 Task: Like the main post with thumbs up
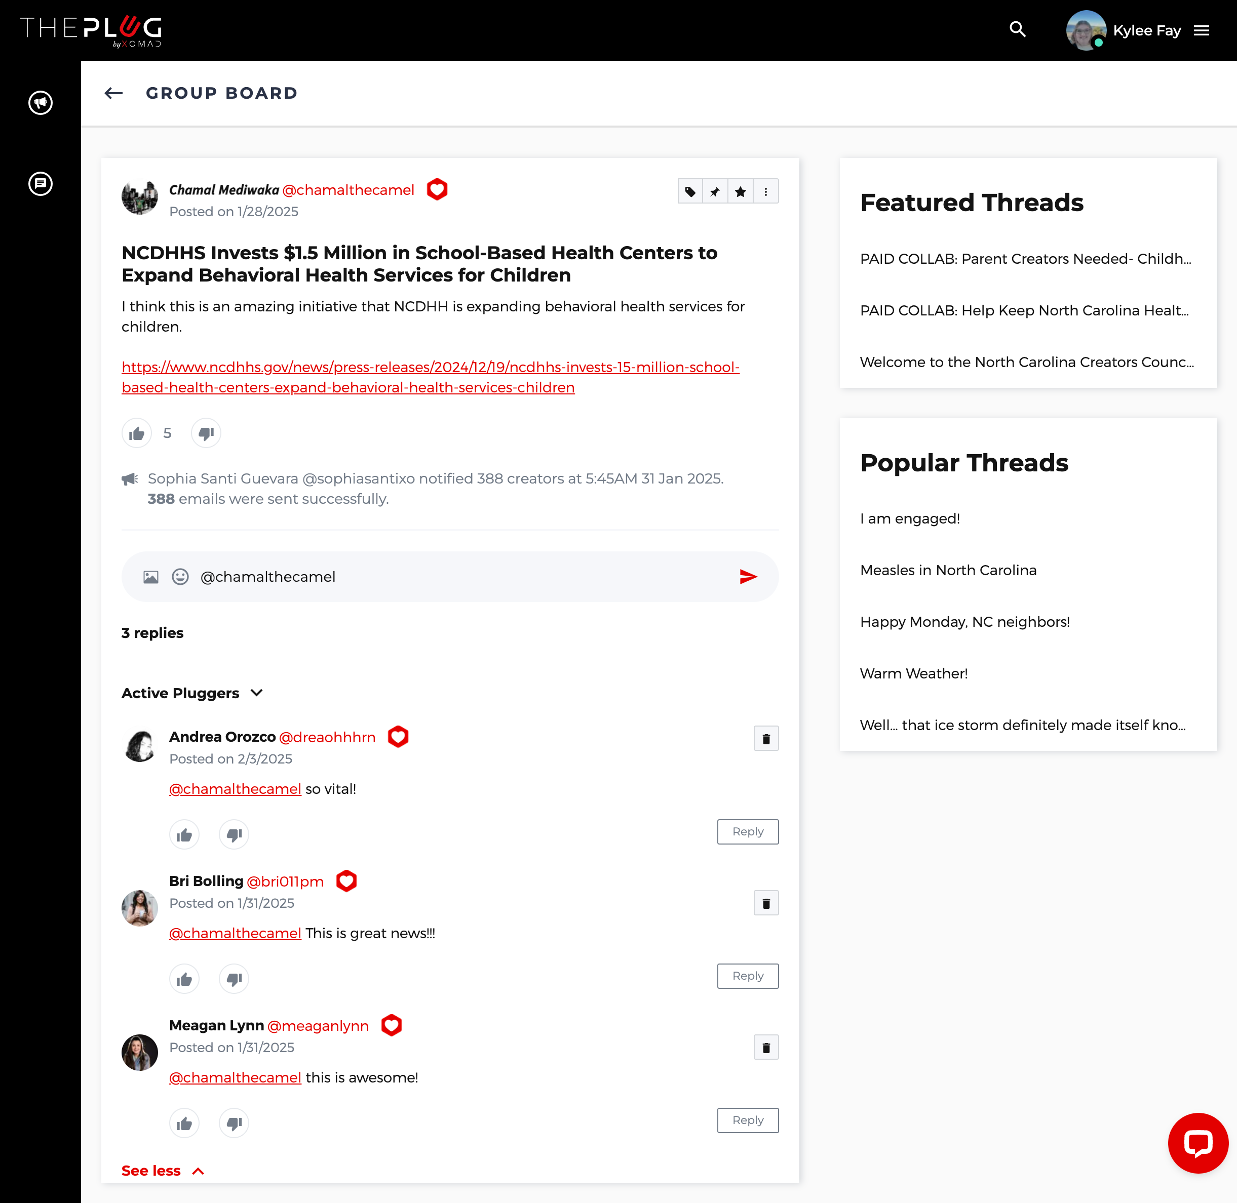click(137, 433)
